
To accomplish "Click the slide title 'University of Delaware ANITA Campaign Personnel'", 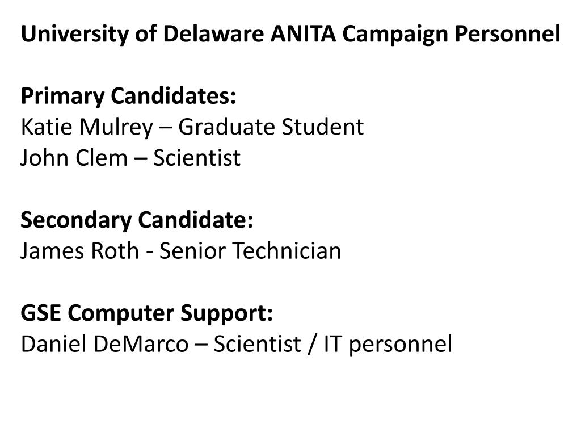I will [x=290, y=34].
